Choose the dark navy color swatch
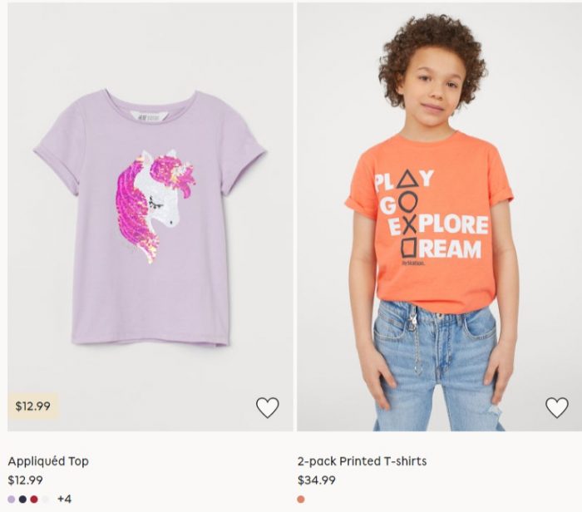 click(22, 499)
